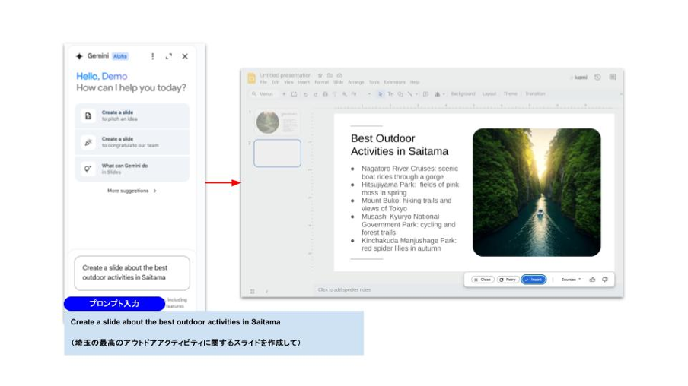
Task: Open the Gemini panel three-dot options menu
Action: [x=153, y=56]
